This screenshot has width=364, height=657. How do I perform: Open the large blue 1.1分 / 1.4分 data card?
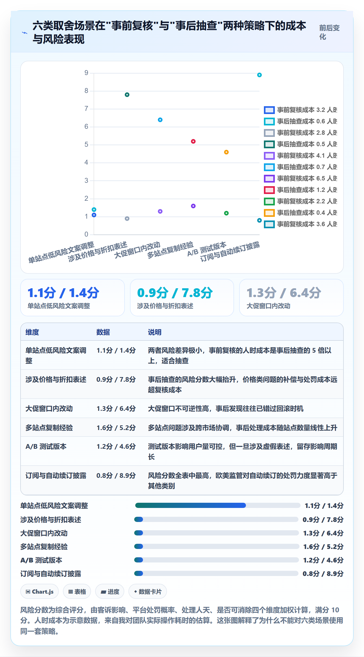[73, 298]
